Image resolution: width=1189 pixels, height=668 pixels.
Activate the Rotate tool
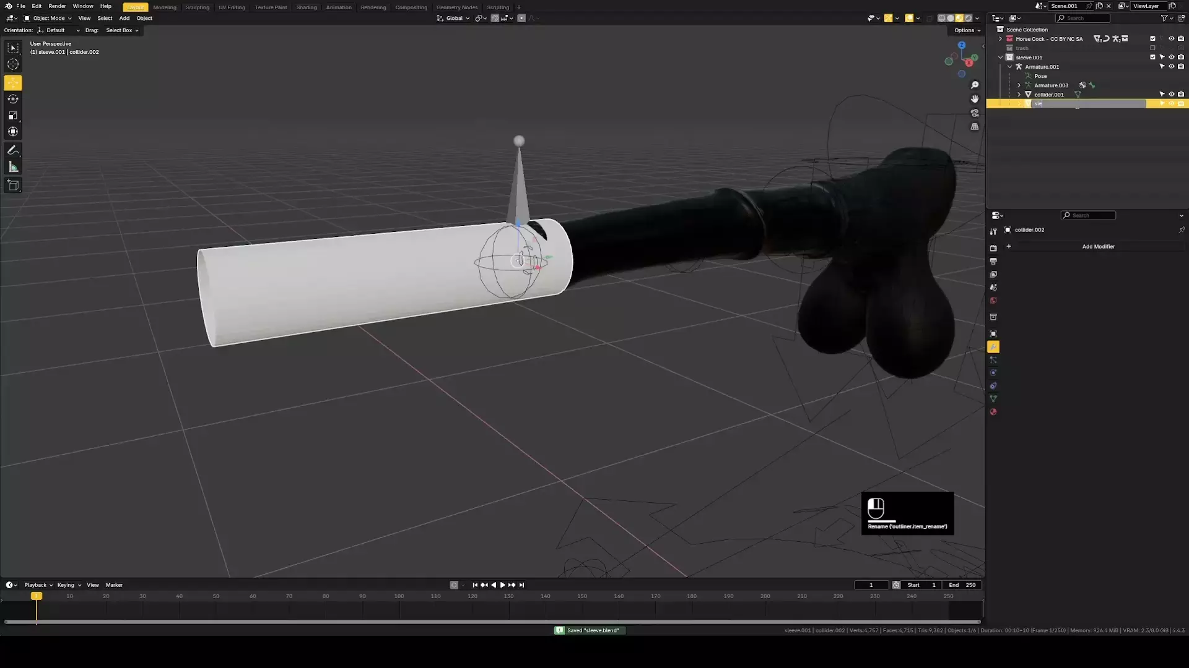coord(13,99)
